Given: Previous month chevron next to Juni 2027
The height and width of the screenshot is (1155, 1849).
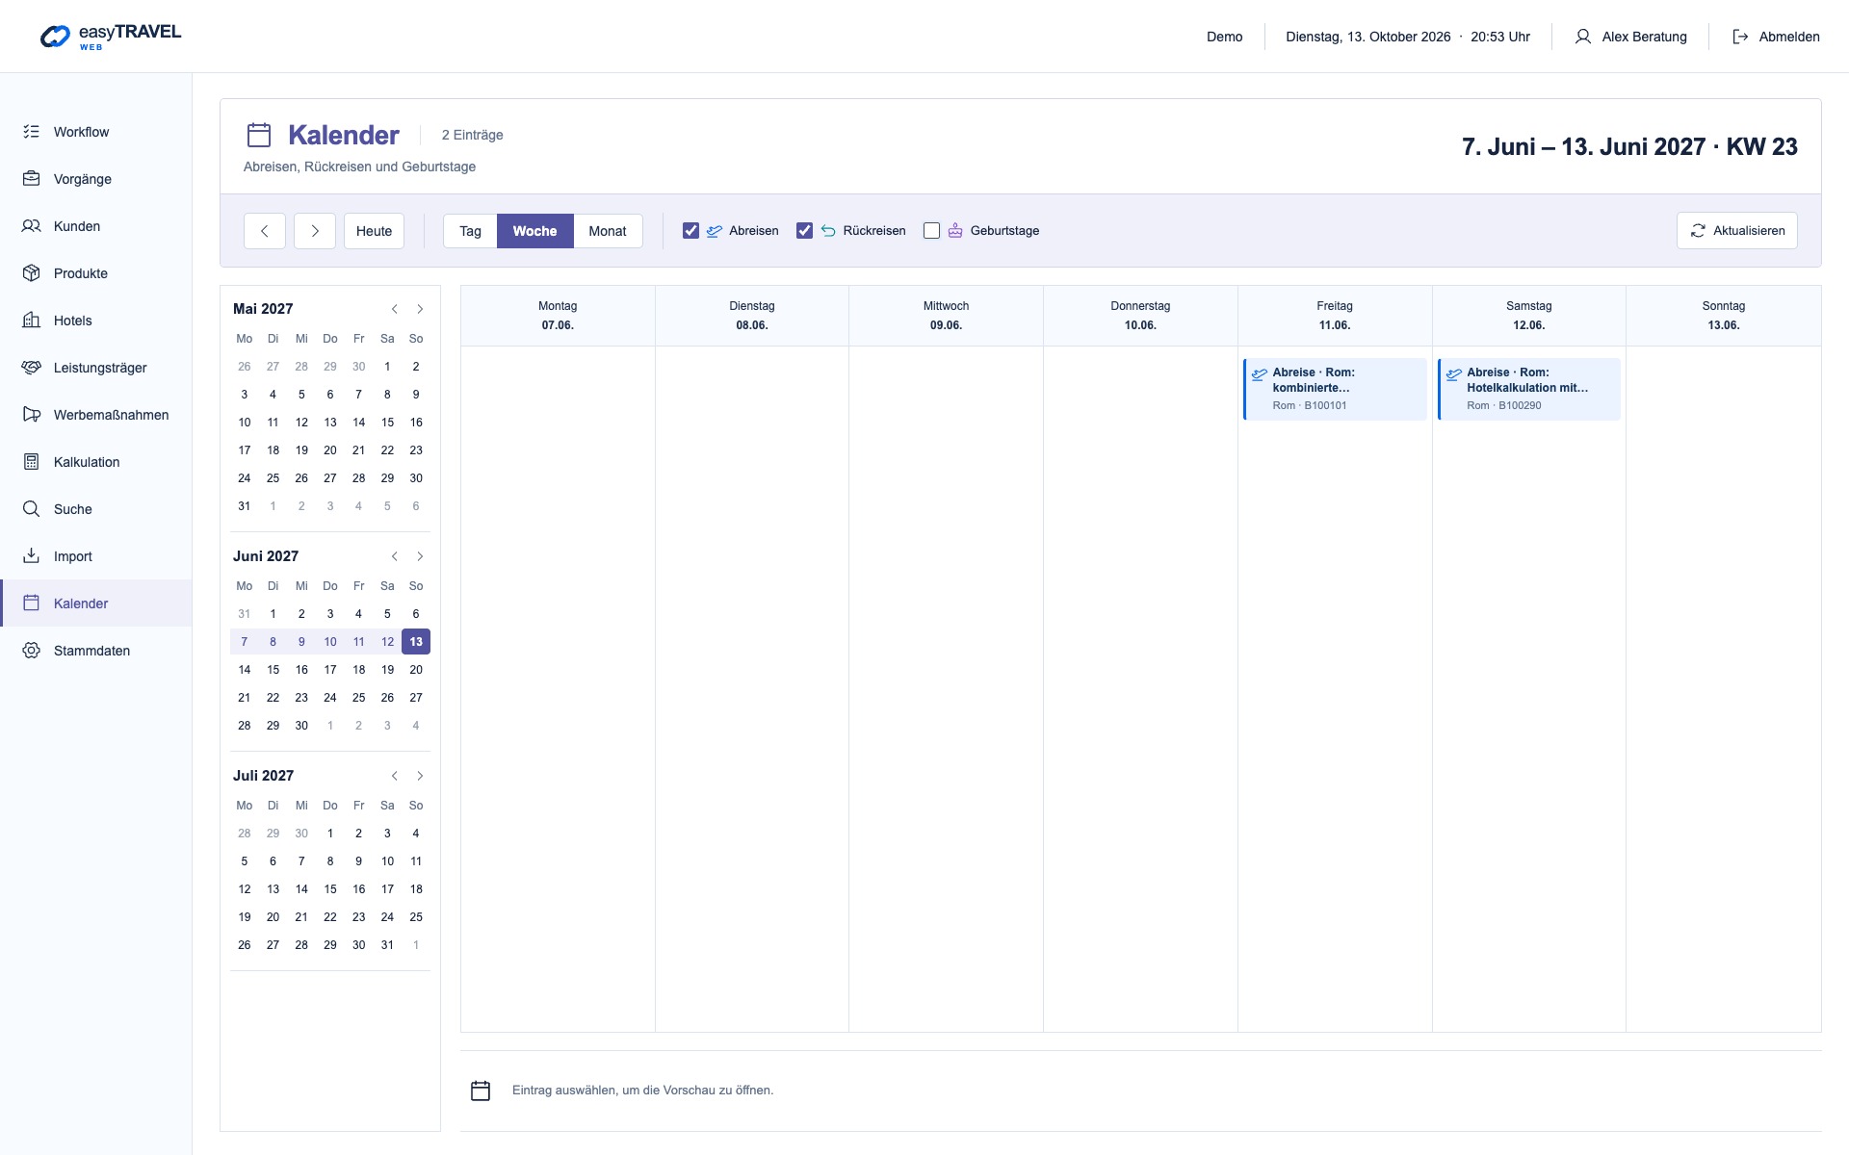Looking at the screenshot, I should 395,556.
